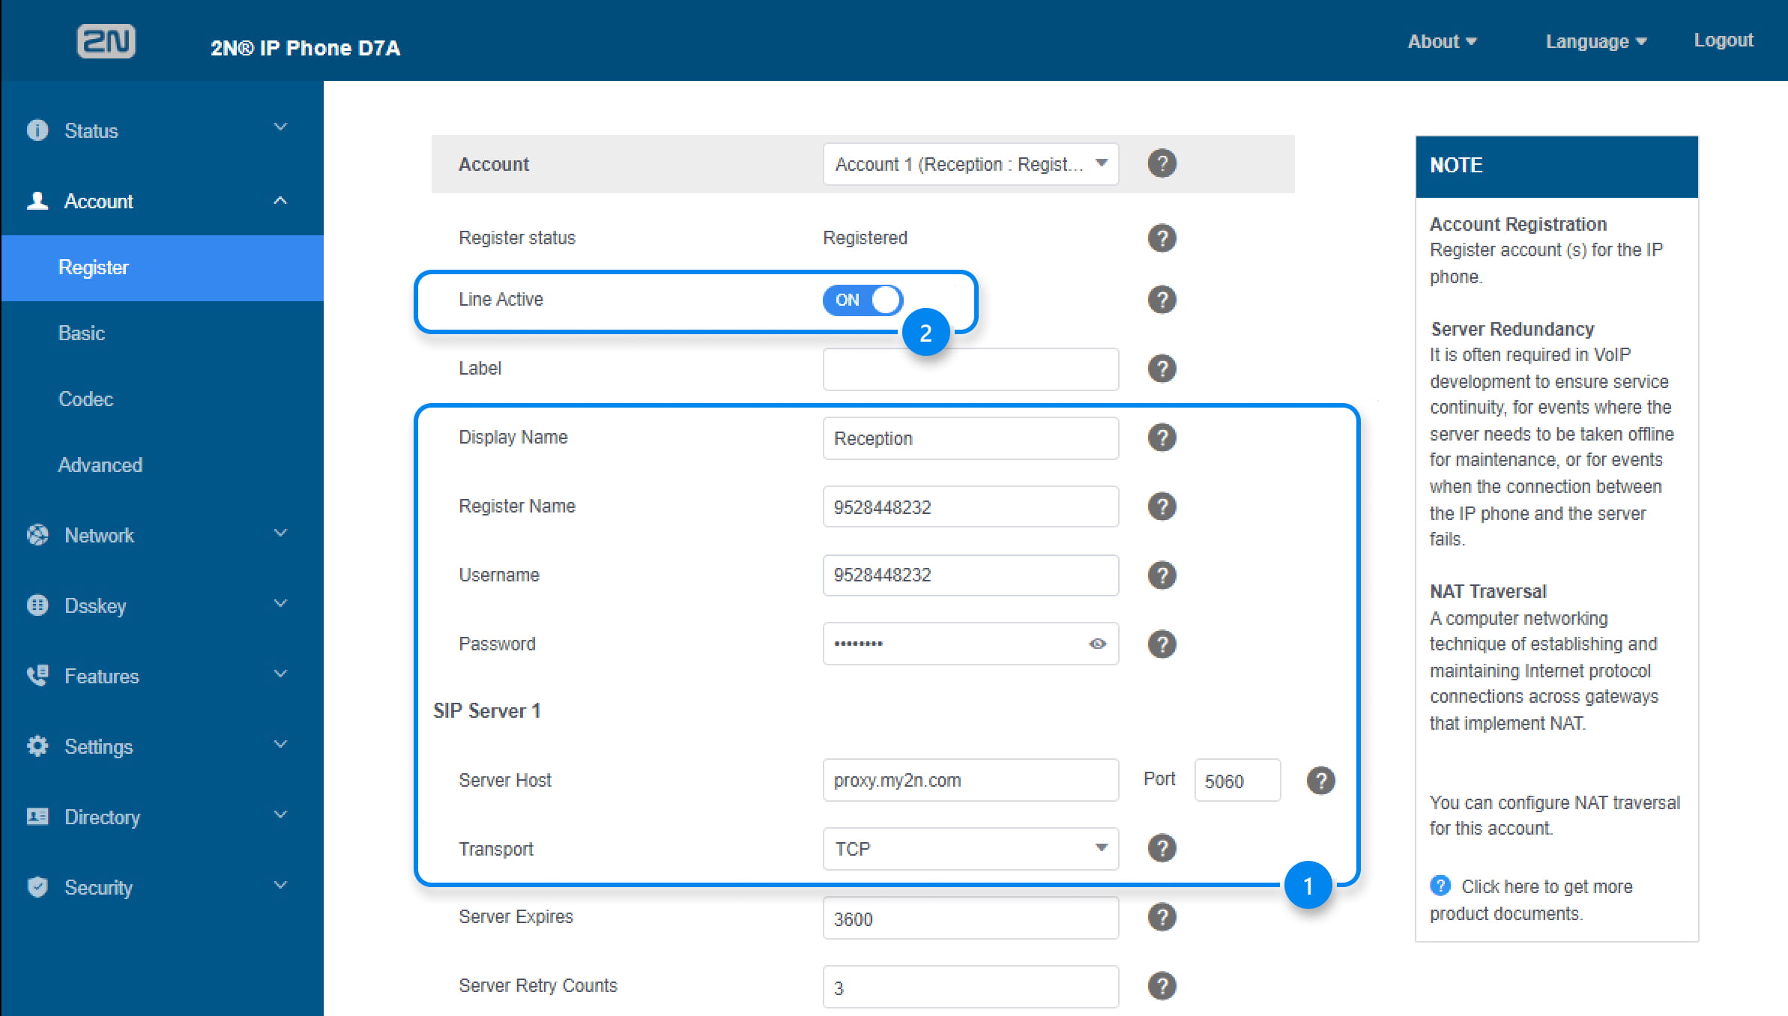Open help icon next to Server Host port

pyautogui.click(x=1320, y=781)
